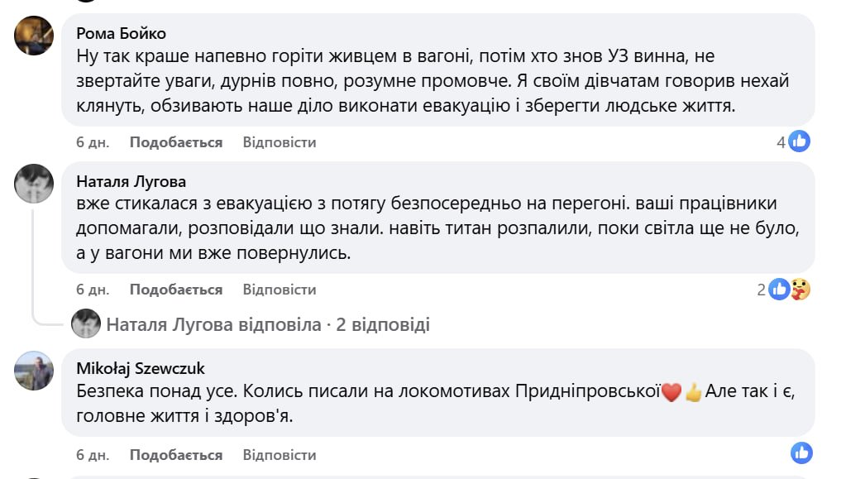Reply to Наталя Лугова's comment
Screen dimensions: 865x479
[280, 290]
